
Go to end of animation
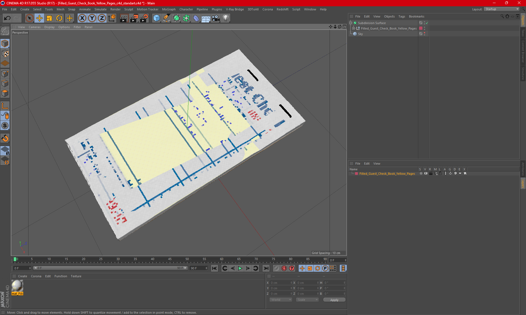pyautogui.click(x=266, y=269)
